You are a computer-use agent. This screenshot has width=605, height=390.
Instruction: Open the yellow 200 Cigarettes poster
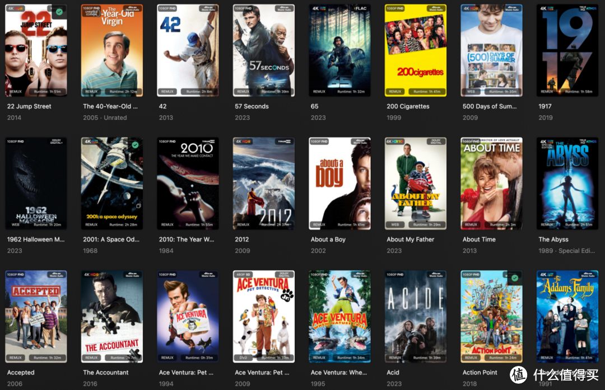(416, 50)
